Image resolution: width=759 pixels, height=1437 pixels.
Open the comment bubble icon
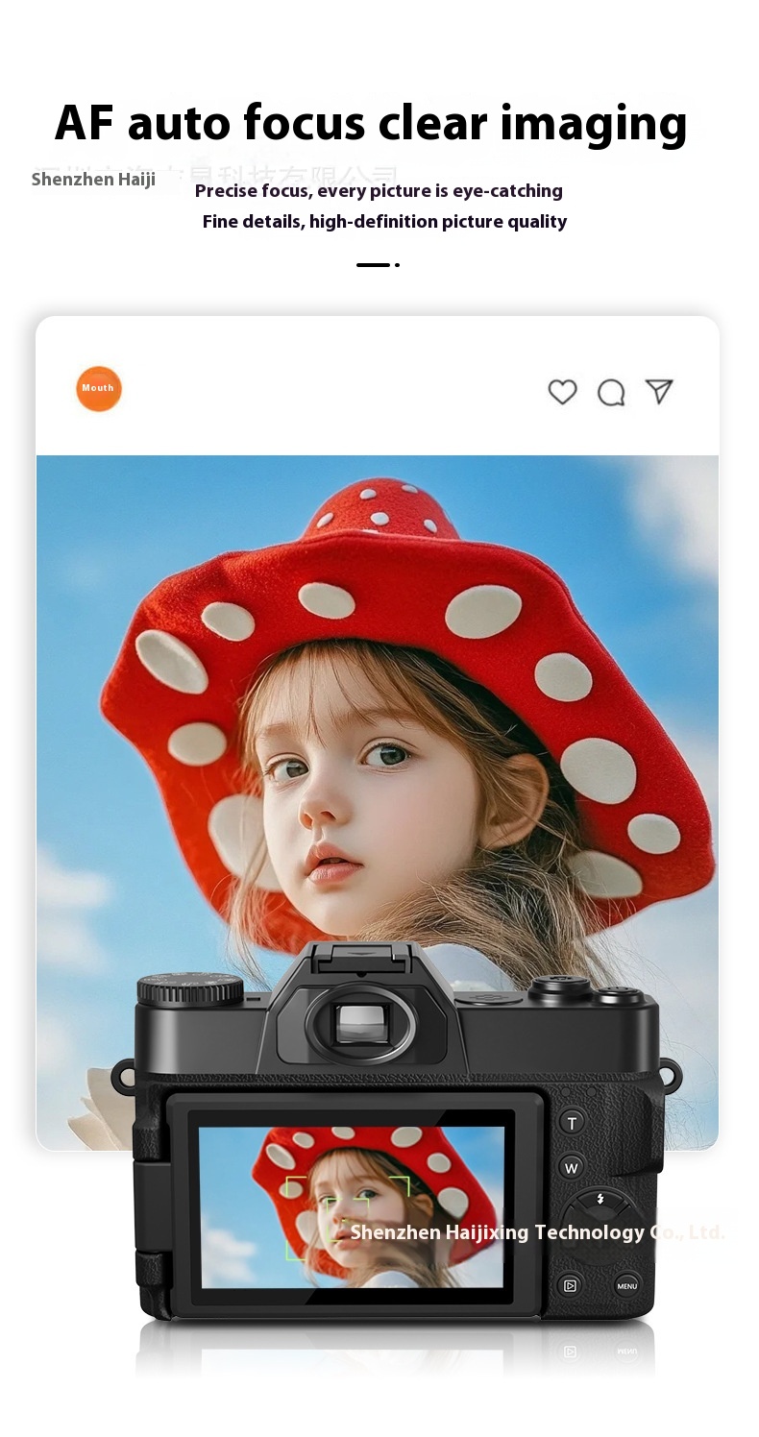click(x=611, y=393)
